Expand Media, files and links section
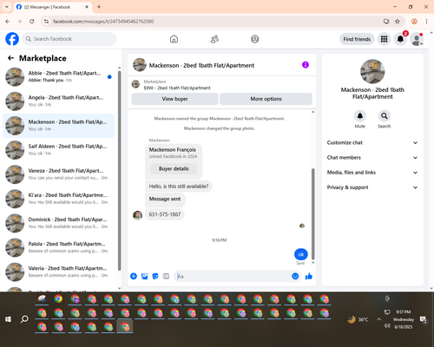This screenshot has height=347, width=434. [x=372, y=173]
